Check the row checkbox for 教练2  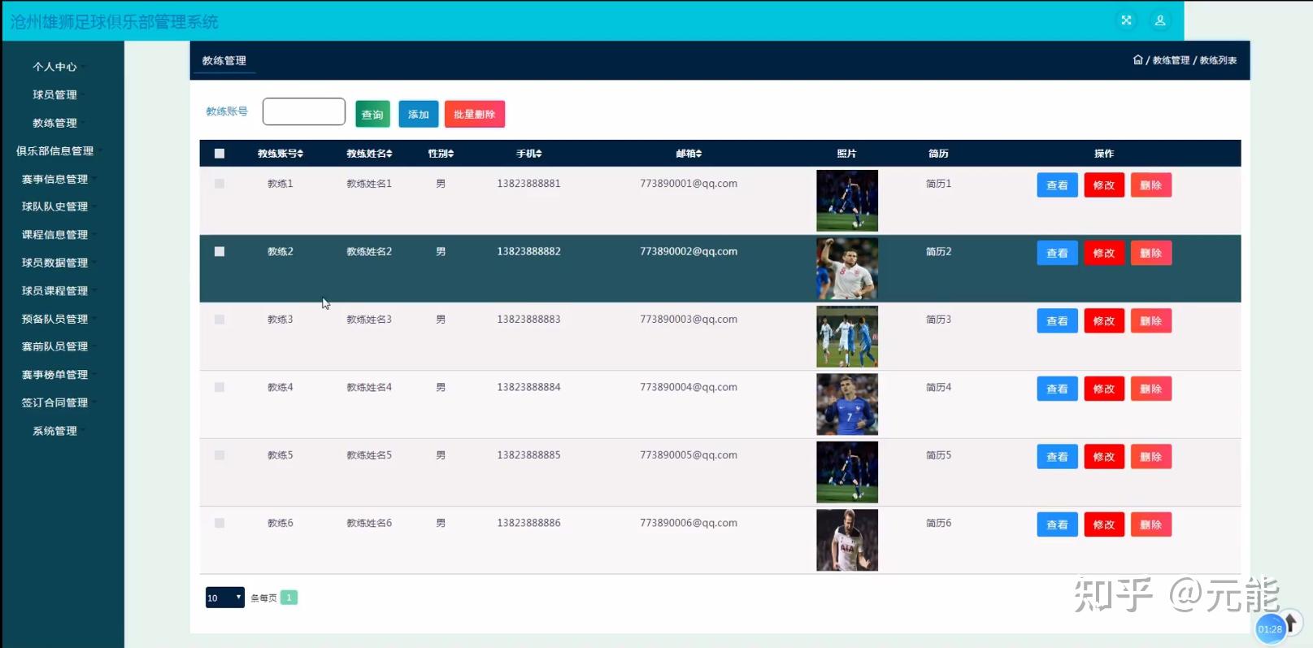click(220, 251)
